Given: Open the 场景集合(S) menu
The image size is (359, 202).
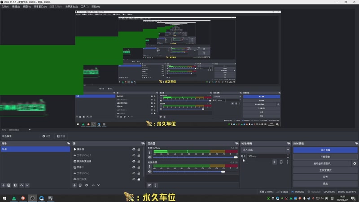Looking at the screenshot, I should coord(71,7).
